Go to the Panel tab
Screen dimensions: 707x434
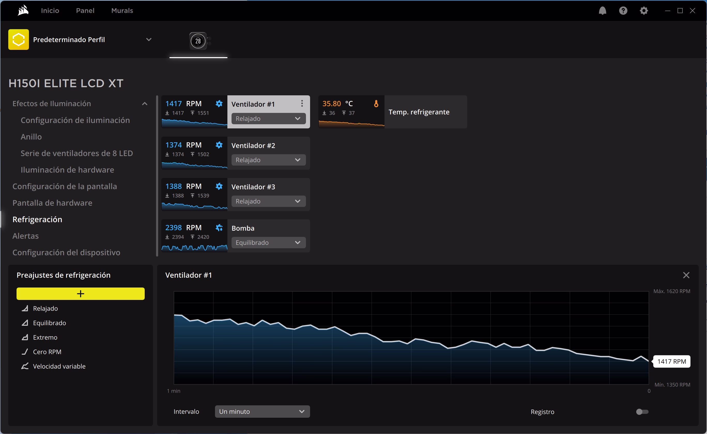click(85, 11)
